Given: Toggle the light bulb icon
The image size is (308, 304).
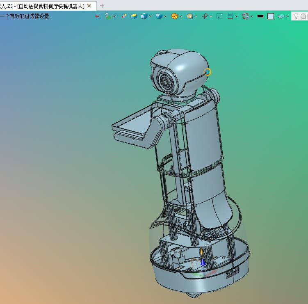Looking at the screenshot, I should pyautogui.click(x=296, y=16).
